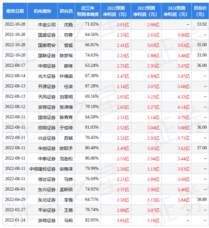
Task: Click analyst name 符蓉
Action: tap(68, 35)
